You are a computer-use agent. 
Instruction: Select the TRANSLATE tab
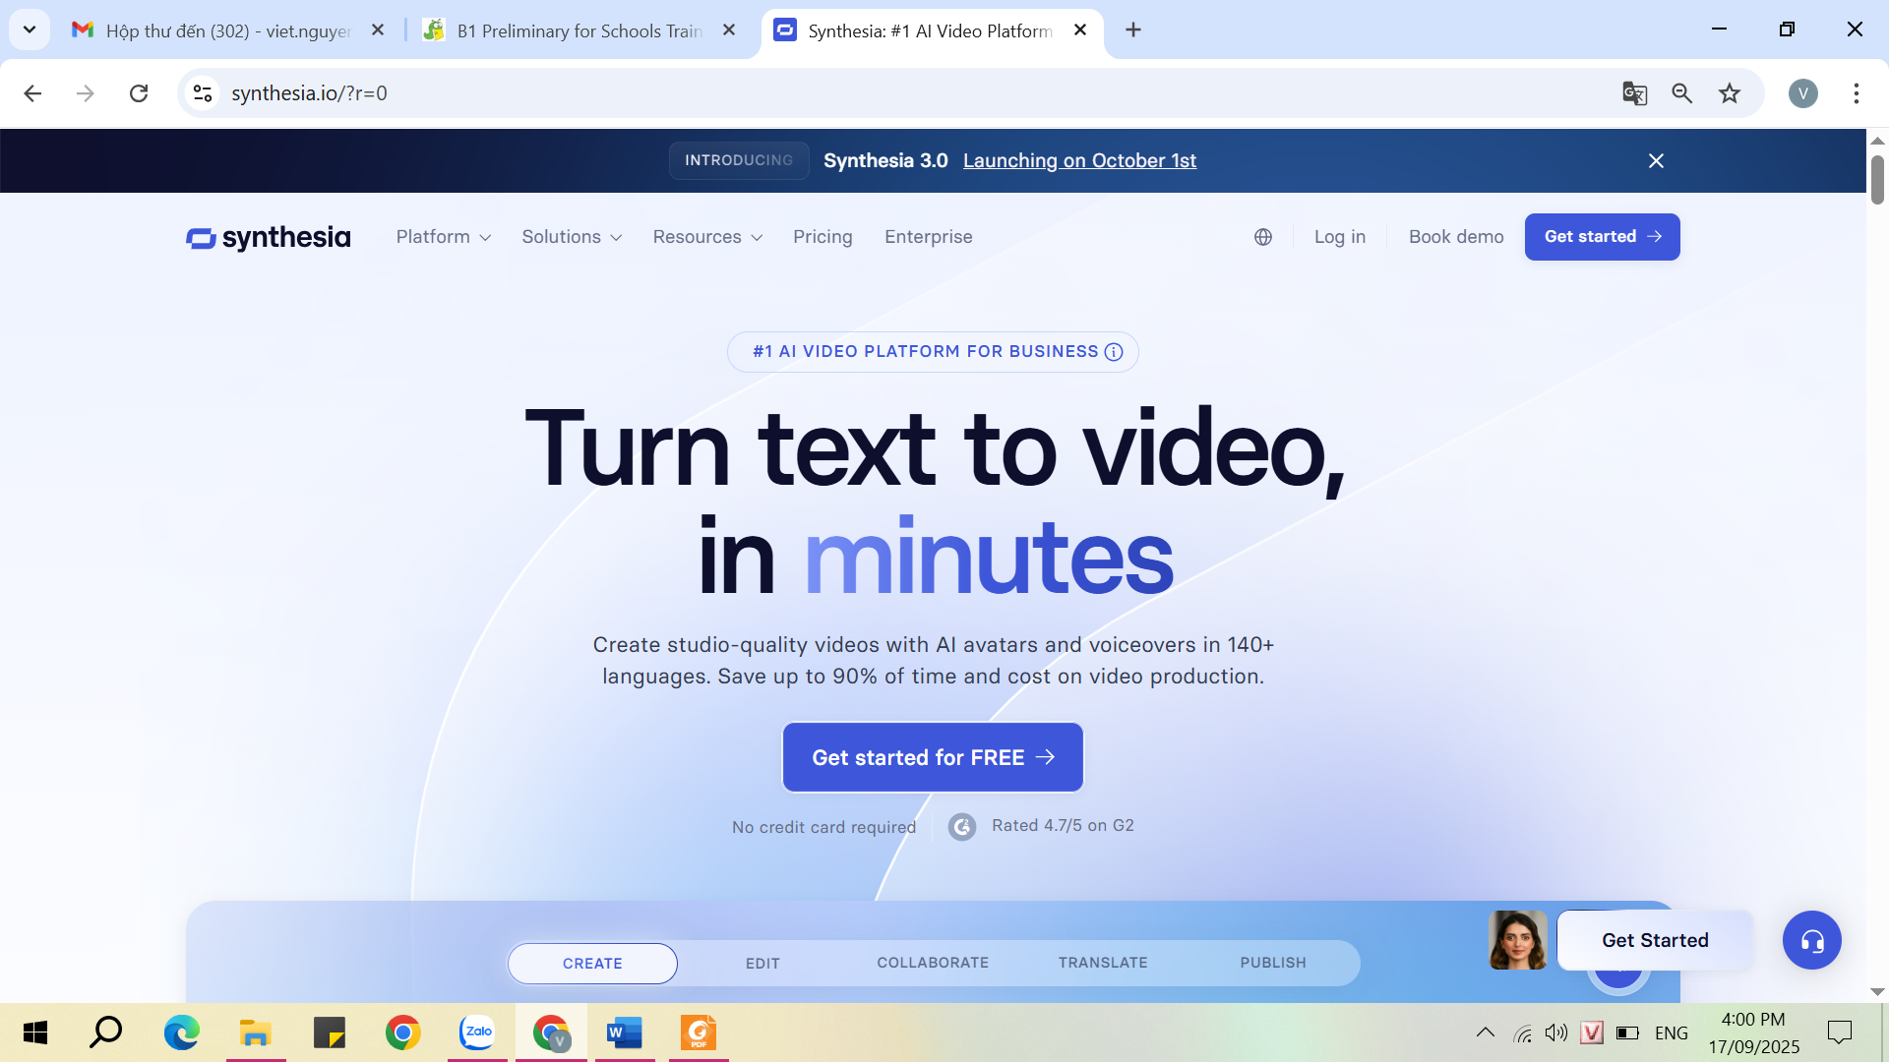tap(1103, 963)
